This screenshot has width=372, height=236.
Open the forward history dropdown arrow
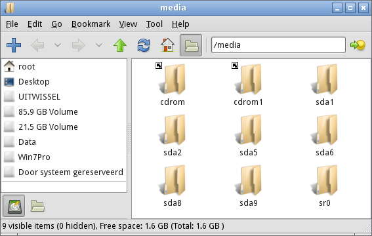click(x=99, y=45)
